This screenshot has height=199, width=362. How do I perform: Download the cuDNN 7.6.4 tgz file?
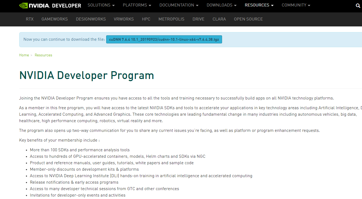[164, 39]
